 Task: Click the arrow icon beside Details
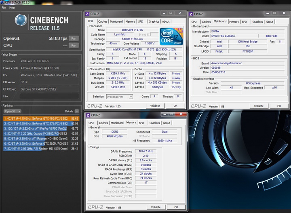pos(77,111)
